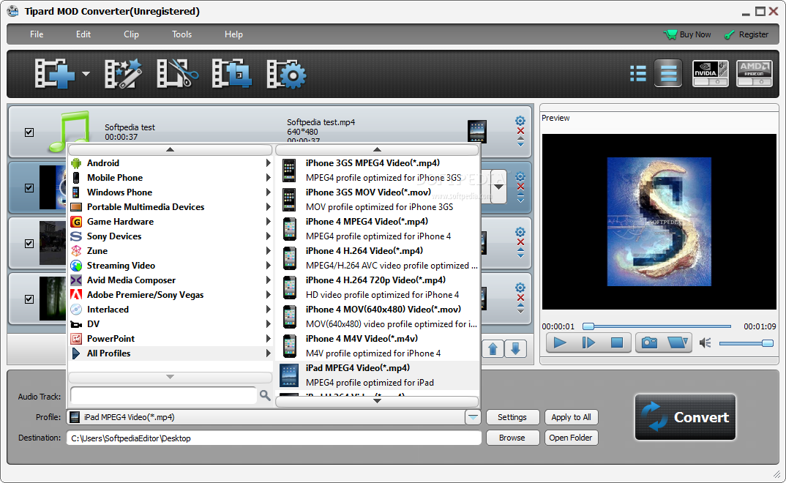Open the Clip scissors tool
Image resolution: width=786 pixels, height=483 pixels.
(x=177, y=74)
